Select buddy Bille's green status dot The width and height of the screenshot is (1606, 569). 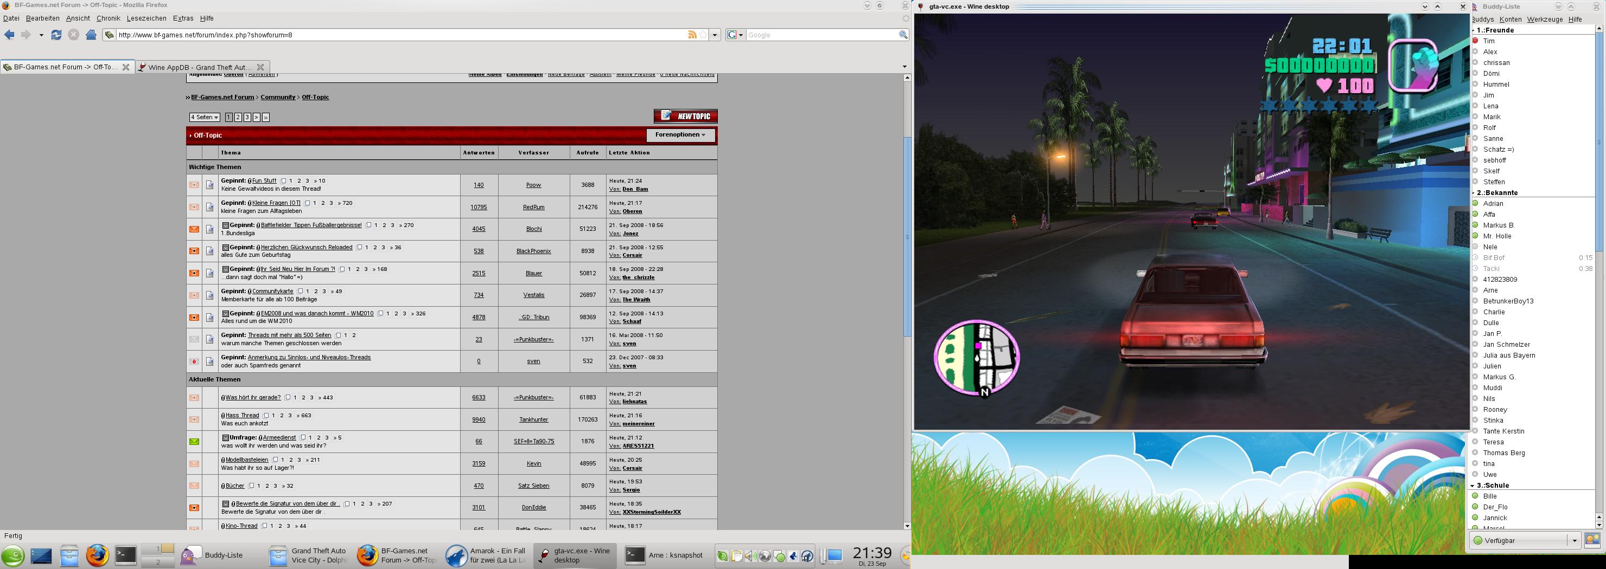click(x=1476, y=496)
